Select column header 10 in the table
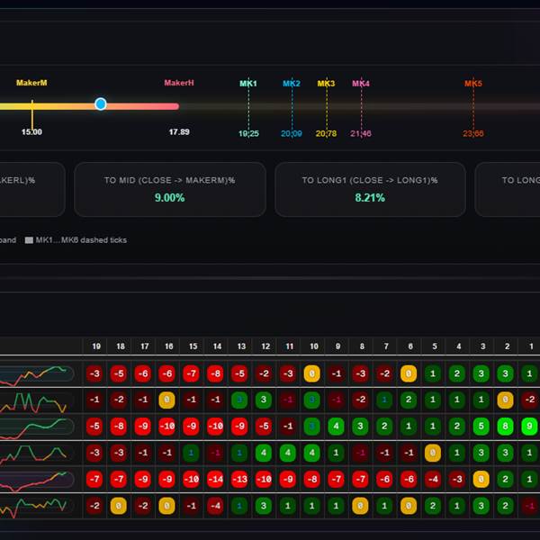This screenshot has height=540, width=540. 313,346
